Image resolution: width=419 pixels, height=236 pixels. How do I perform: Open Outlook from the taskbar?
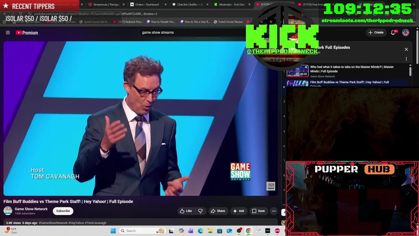point(229,231)
